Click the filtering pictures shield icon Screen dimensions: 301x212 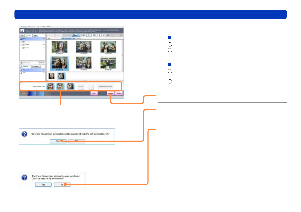pyautogui.click(x=21, y=63)
